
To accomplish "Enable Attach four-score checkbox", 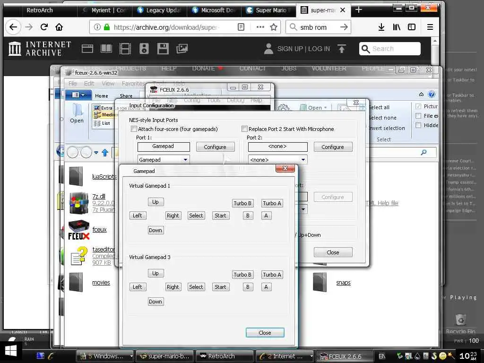I will coord(134,129).
